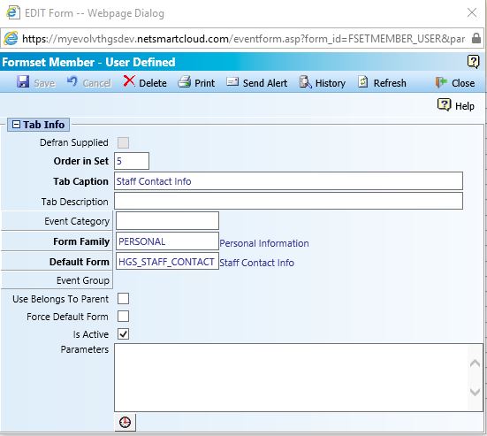Click the Send Alert envelope icon
The image size is (487, 436).
pyautogui.click(x=232, y=82)
